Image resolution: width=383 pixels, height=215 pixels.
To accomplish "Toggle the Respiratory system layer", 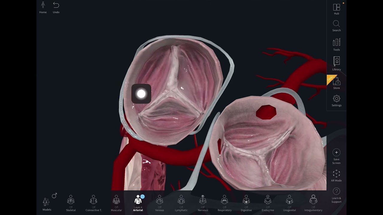I will tap(224, 203).
